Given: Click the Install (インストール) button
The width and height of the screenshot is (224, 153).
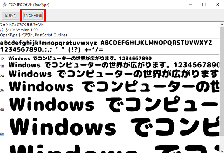Looking at the screenshot, I should [x=33, y=16].
